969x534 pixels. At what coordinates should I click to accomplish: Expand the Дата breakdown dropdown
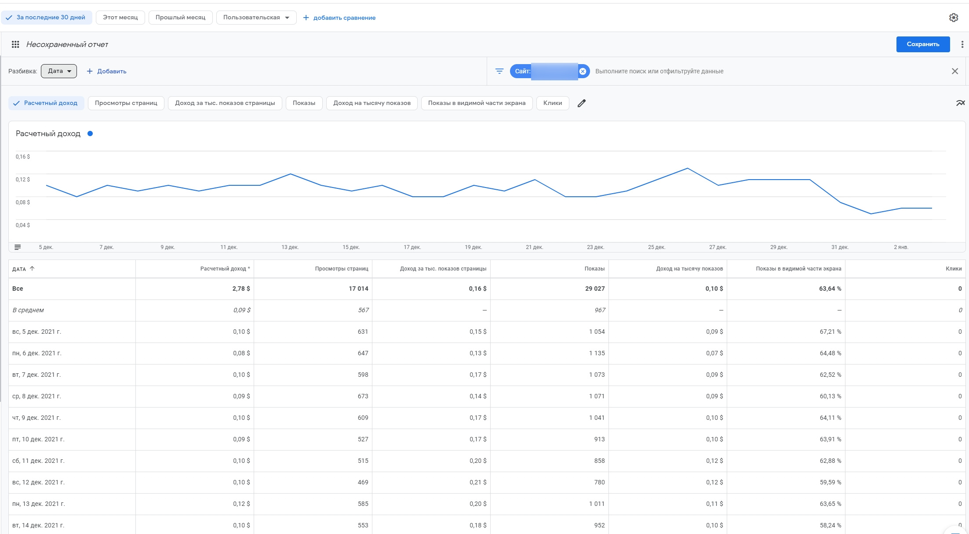point(59,71)
